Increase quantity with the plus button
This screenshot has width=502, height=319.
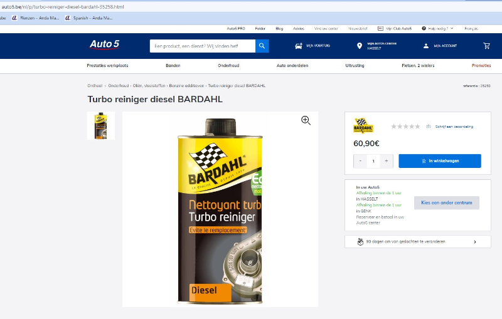[386, 161]
